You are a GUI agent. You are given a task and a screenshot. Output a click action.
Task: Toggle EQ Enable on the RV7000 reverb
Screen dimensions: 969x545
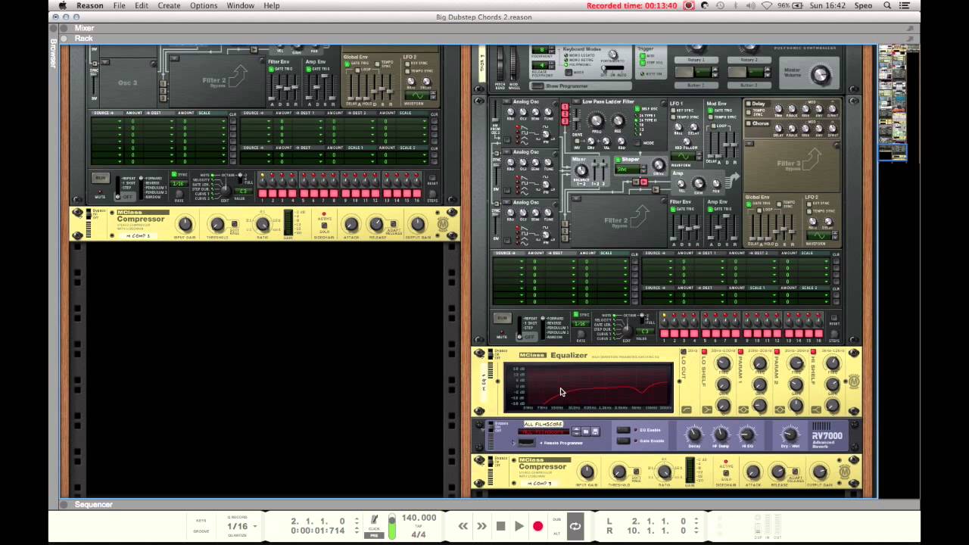click(624, 430)
